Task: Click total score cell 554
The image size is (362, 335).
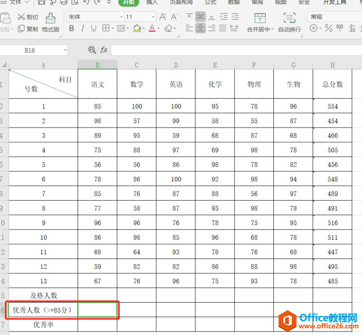Action: [332, 106]
